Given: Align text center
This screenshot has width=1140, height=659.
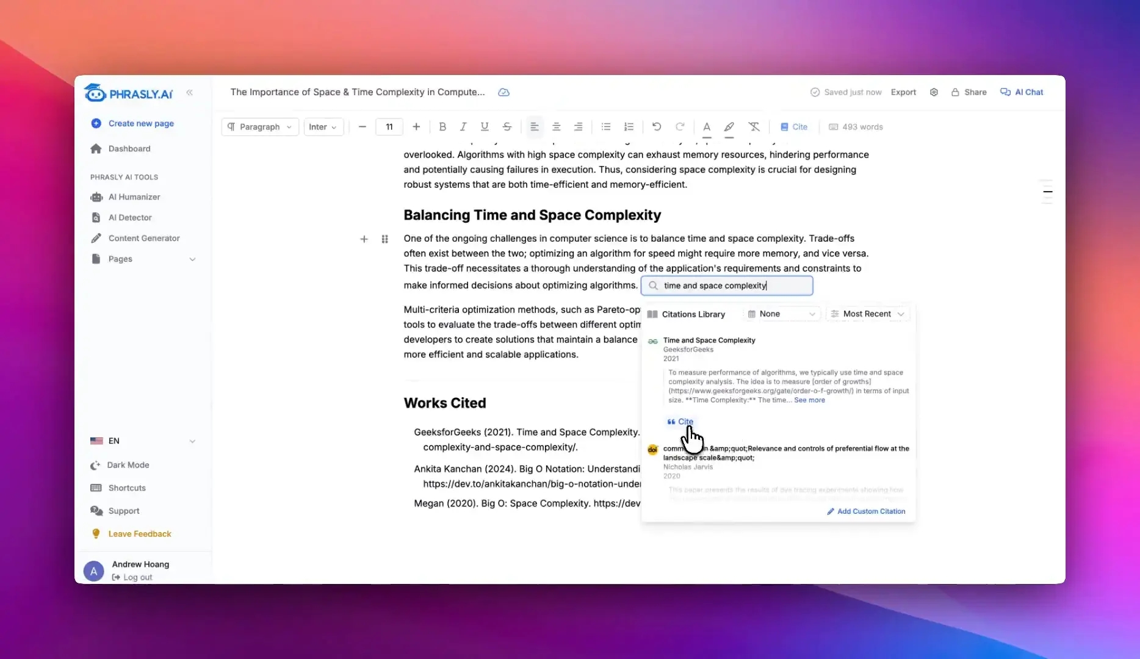Looking at the screenshot, I should coord(557,127).
